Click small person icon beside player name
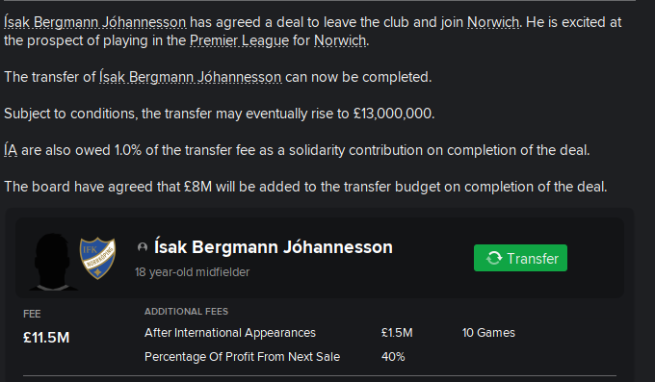This screenshot has width=655, height=382. [x=143, y=247]
